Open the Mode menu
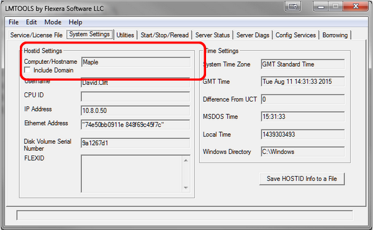This screenshot has height=230, width=373. pyautogui.click(x=53, y=22)
